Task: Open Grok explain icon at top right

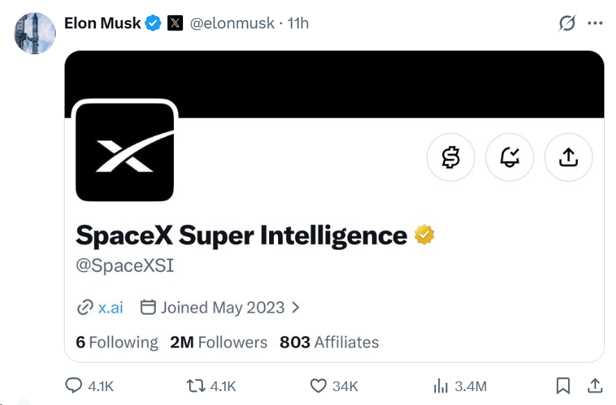Action: coord(567,23)
